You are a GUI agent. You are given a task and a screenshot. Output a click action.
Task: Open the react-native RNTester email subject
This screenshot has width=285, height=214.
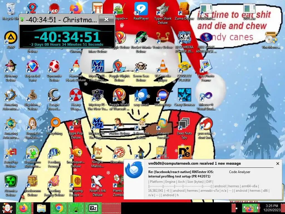tap(181, 174)
